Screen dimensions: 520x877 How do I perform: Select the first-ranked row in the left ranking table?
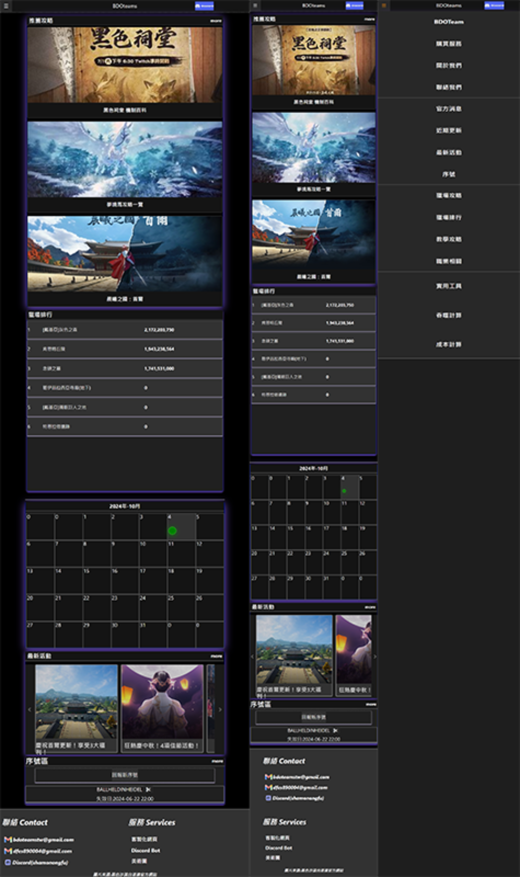[x=125, y=330]
